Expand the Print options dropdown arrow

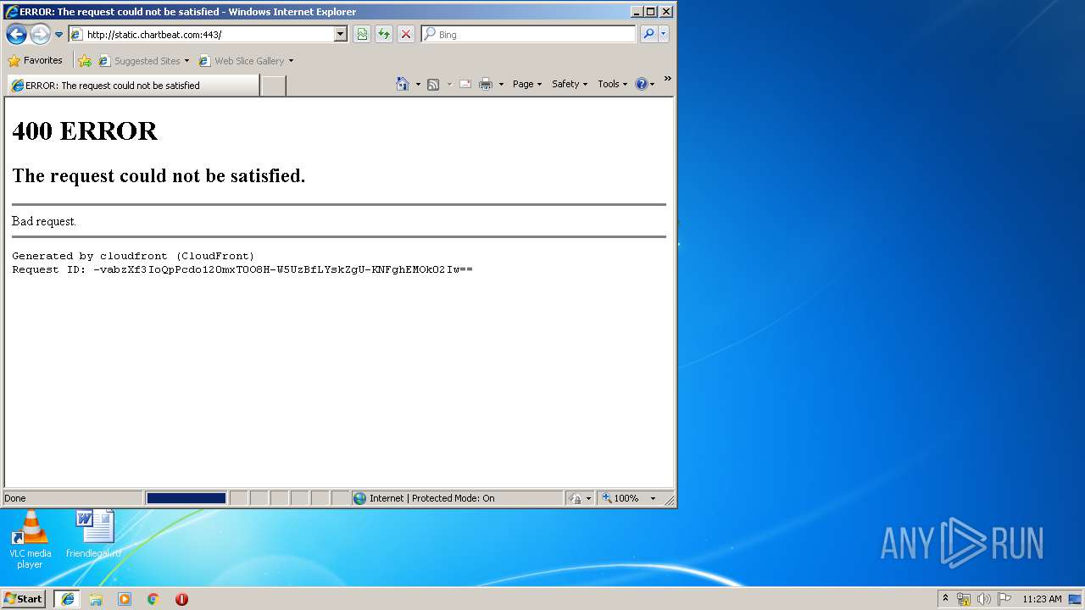[501, 84]
